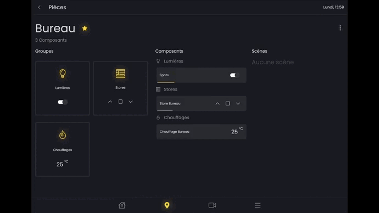Open the three-dot options menu
Screen dimensions: 379x213
click(x=340, y=28)
